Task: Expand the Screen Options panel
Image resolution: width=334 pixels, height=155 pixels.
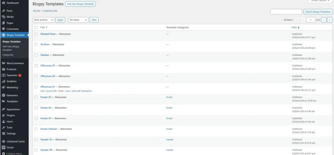Action: click(x=320, y=1)
